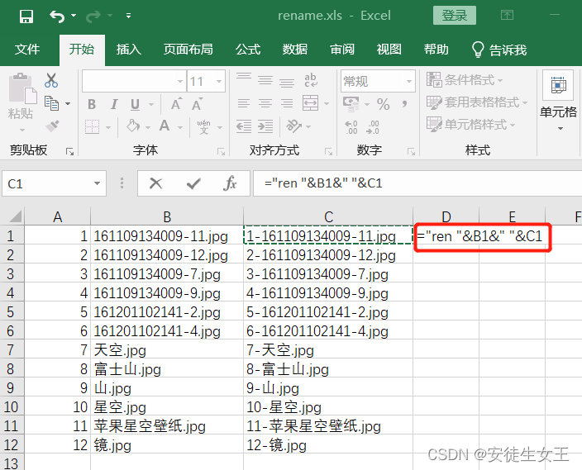The height and width of the screenshot is (470, 582).
Task: Open the underline style dropdown arrow
Action: click(x=151, y=105)
